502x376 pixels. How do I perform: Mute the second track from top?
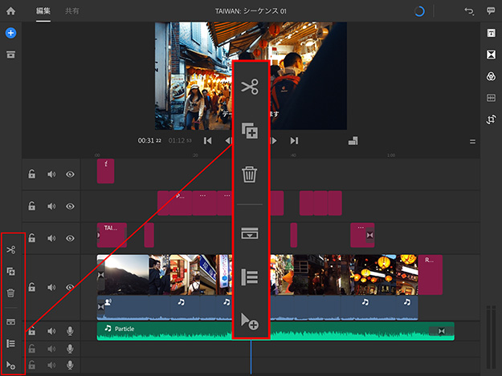pos(51,206)
